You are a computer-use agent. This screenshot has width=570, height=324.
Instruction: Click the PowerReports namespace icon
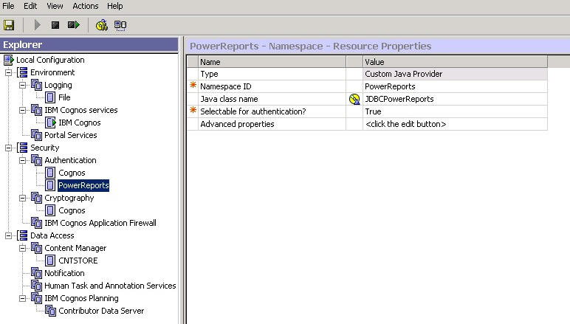50,185
